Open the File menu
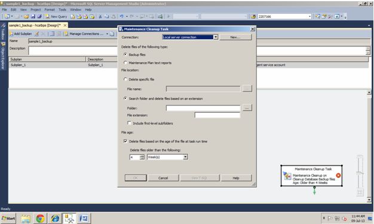The height and width of the screenshot is (224, 374). coord(4,10)
